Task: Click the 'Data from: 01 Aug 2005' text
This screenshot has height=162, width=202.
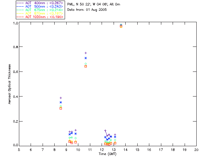Action: point(87,10)
